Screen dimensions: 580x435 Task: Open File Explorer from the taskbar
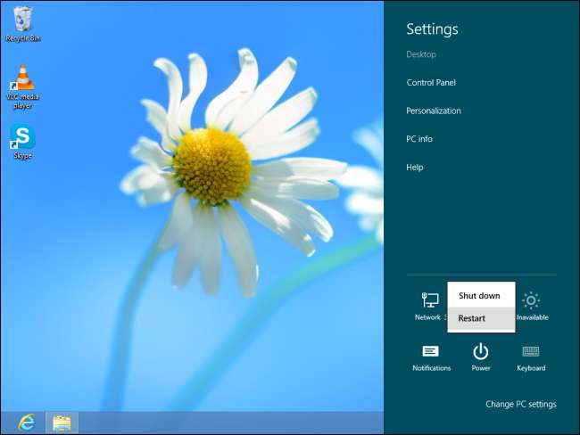[x=62, y=423]
